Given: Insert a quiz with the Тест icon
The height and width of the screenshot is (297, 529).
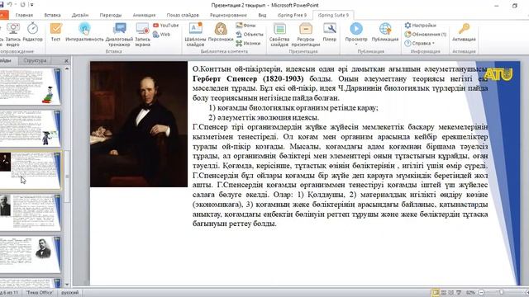Looking at the screenshot, I should click(55, 29).
